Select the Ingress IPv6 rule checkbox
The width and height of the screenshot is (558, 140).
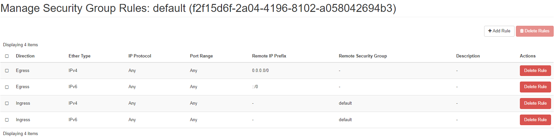tap(7, 120)
